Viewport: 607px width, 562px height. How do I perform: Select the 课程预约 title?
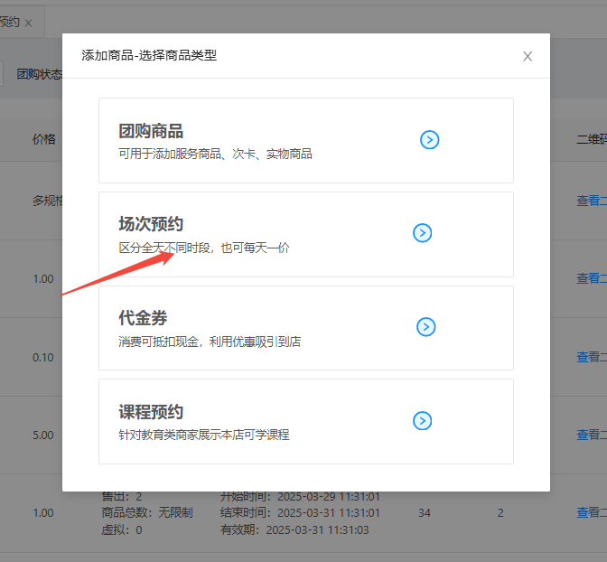[151, 412]
